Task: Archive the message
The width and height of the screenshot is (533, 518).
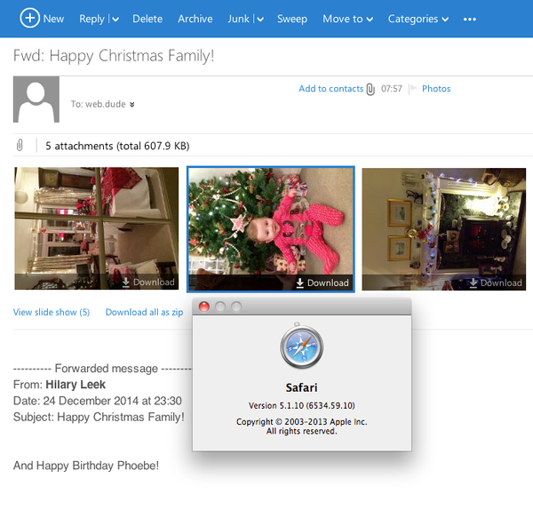Action: click(x=195, y=19)
